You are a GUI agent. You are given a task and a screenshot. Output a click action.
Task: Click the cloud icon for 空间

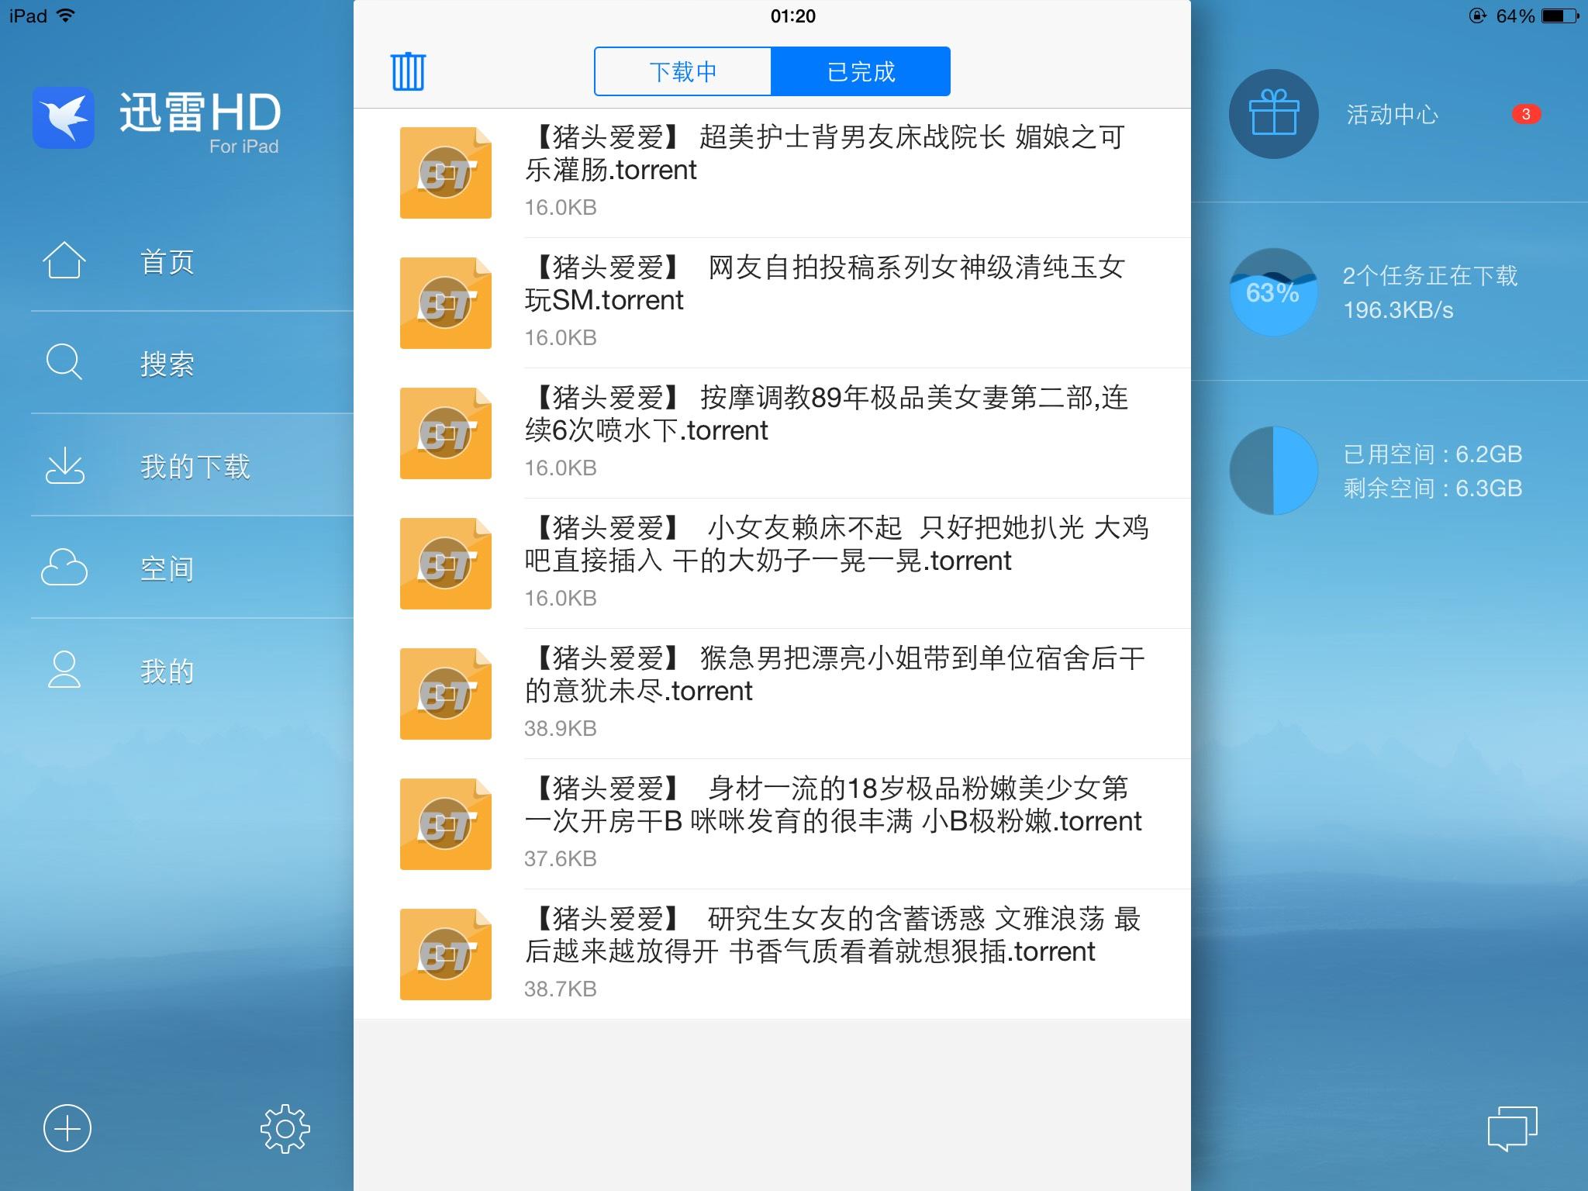pyautogui.click(x=64, y=568)
